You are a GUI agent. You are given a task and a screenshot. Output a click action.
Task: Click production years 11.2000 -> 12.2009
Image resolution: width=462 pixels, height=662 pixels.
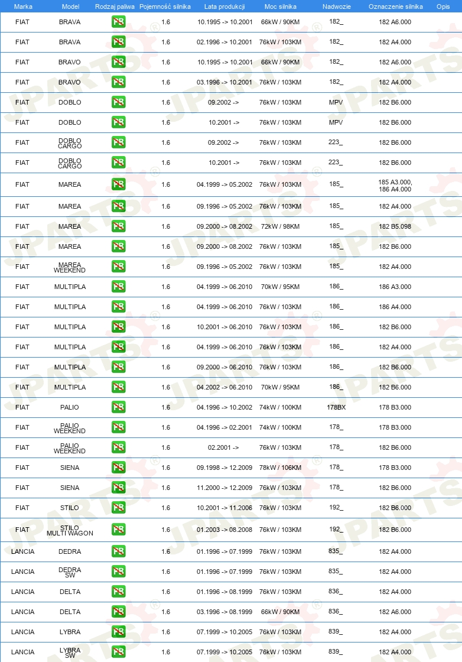click(225, 488)
